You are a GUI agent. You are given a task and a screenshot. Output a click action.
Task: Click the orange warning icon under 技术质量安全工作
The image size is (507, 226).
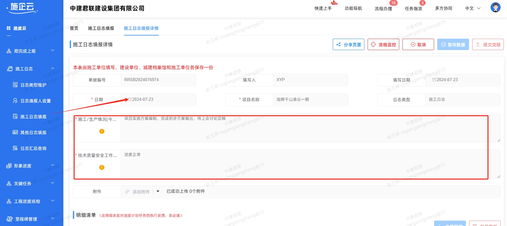point(102,167)
